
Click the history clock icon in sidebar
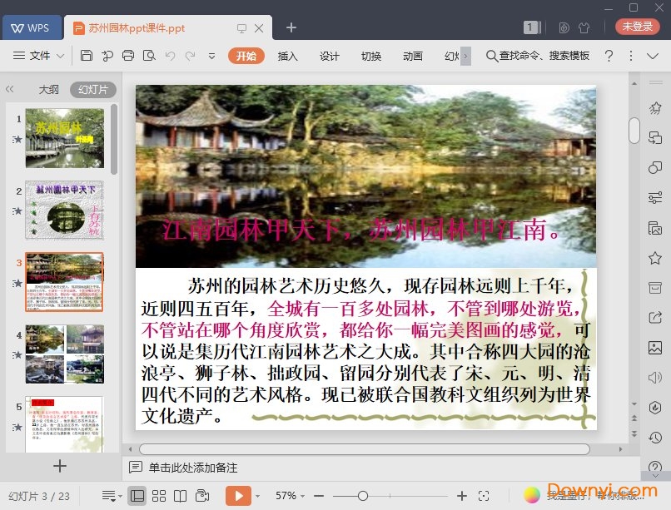pos(655,437)
